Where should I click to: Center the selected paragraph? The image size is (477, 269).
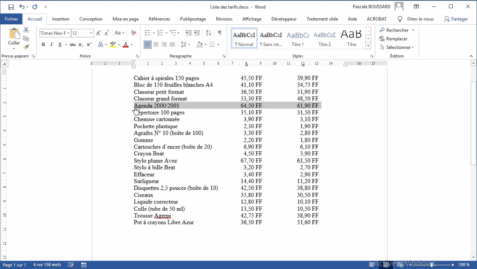click(156, 44)
